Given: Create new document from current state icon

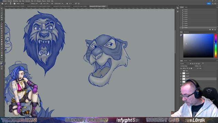Looking at the screenshot, I should click(x=210, y=30).
